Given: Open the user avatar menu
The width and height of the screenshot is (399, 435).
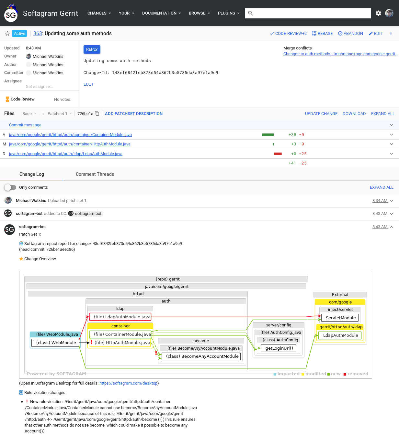Looking at the screenshot, I should tap(389, 13).
